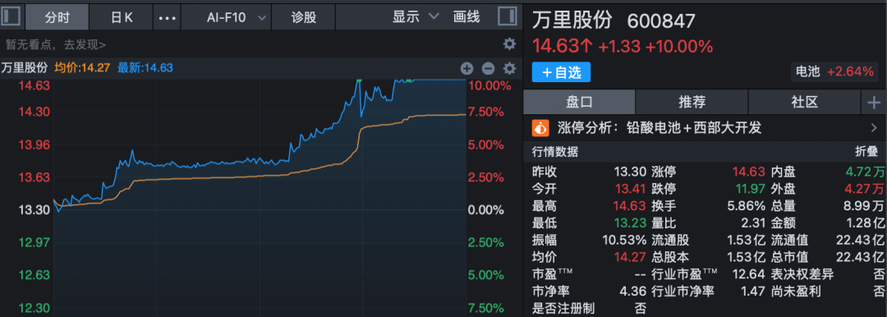Click 铅酸电池+西部大开发 analysis text

tap(694, 128)
